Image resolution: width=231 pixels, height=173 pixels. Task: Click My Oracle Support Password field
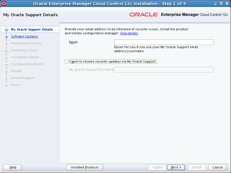click(x=164, y=69)
